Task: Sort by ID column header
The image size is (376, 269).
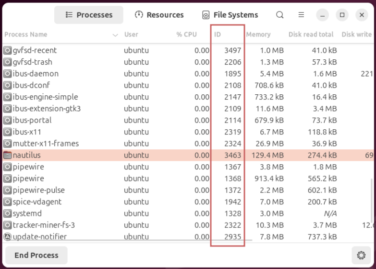Action: click(218, 34)
